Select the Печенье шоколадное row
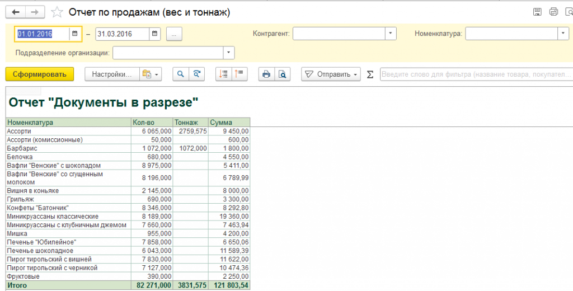Screen dimensions: 573x291 [x=40, y=251]
